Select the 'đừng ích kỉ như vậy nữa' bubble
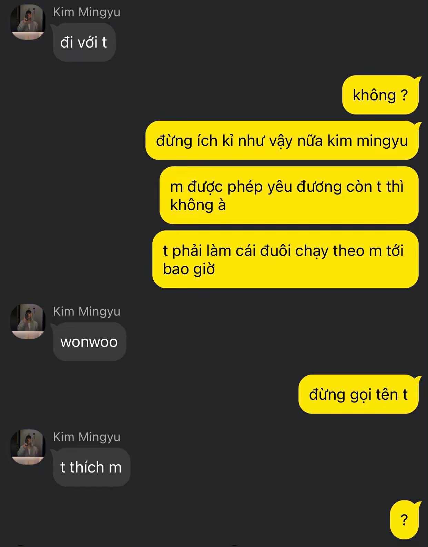Viewport: 428px width, 547px height. 282,140
